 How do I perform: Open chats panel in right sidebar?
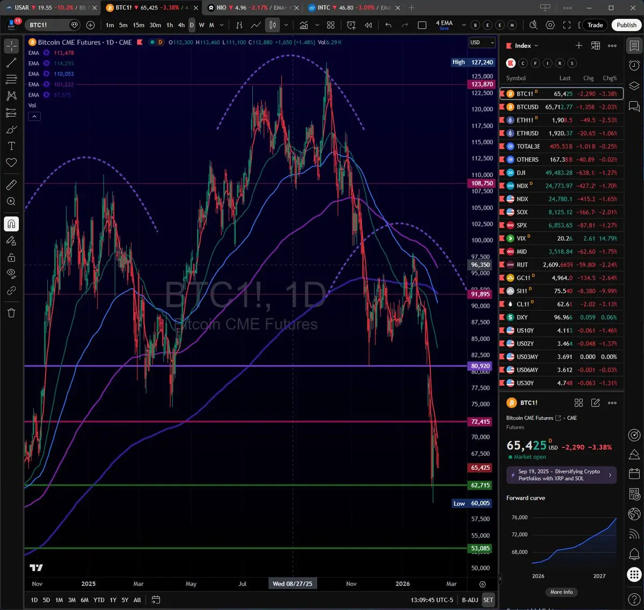(x=634, y=106)
